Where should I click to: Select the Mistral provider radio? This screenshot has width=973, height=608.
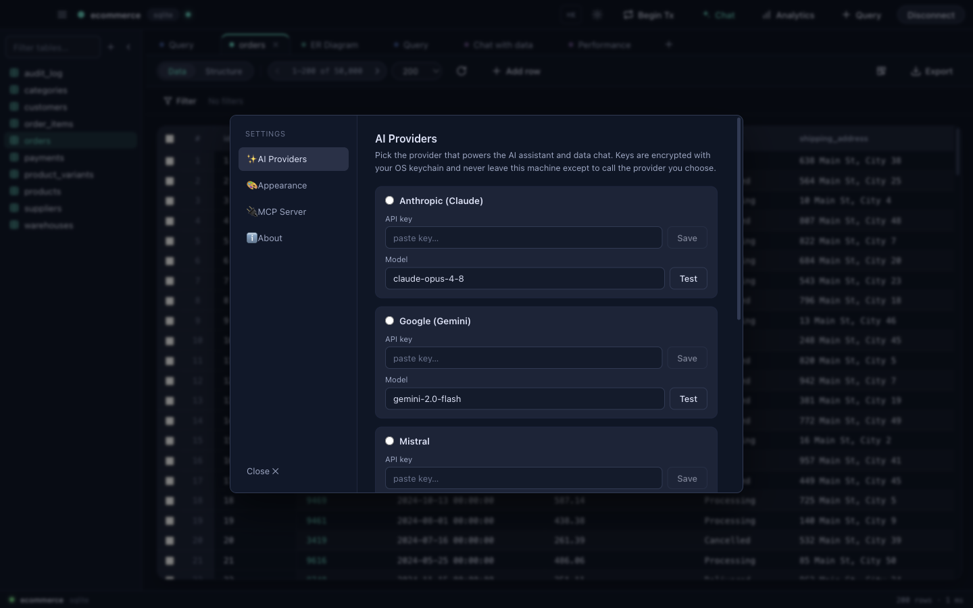coord(389,440)
